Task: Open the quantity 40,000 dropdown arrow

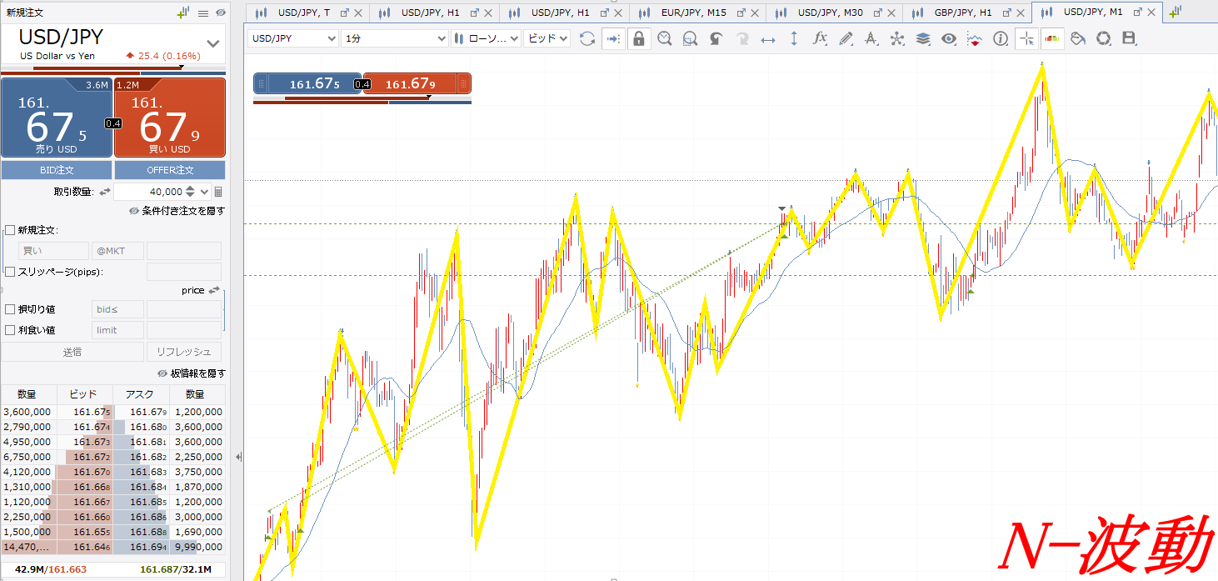Action: [x=205, y=192]
